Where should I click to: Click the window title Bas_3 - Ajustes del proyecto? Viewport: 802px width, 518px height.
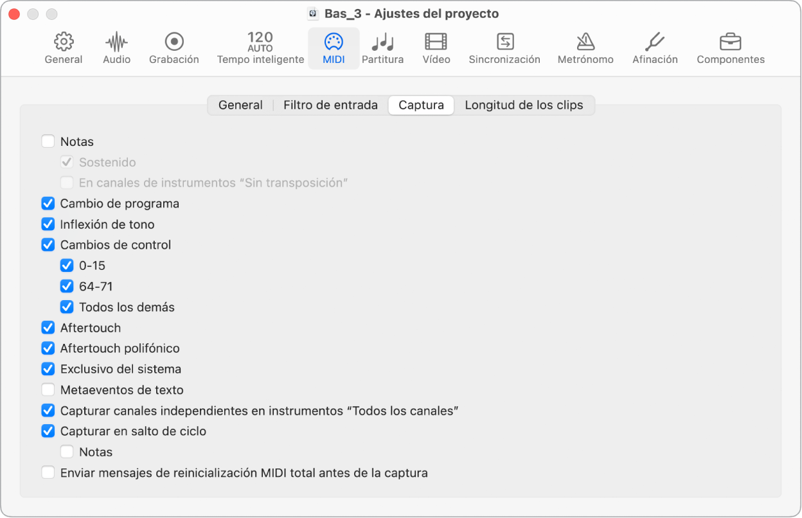pos(413,13)
